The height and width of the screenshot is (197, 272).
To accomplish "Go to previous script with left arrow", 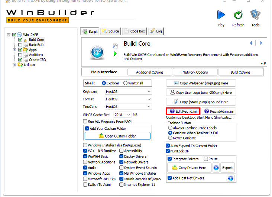I will [251, 43].
